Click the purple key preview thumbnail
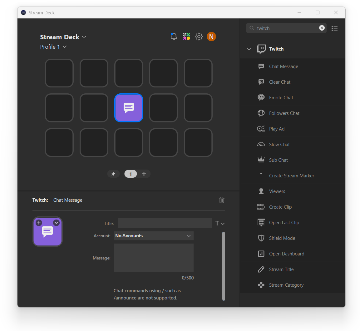360x331 pixels. (47, 231)
